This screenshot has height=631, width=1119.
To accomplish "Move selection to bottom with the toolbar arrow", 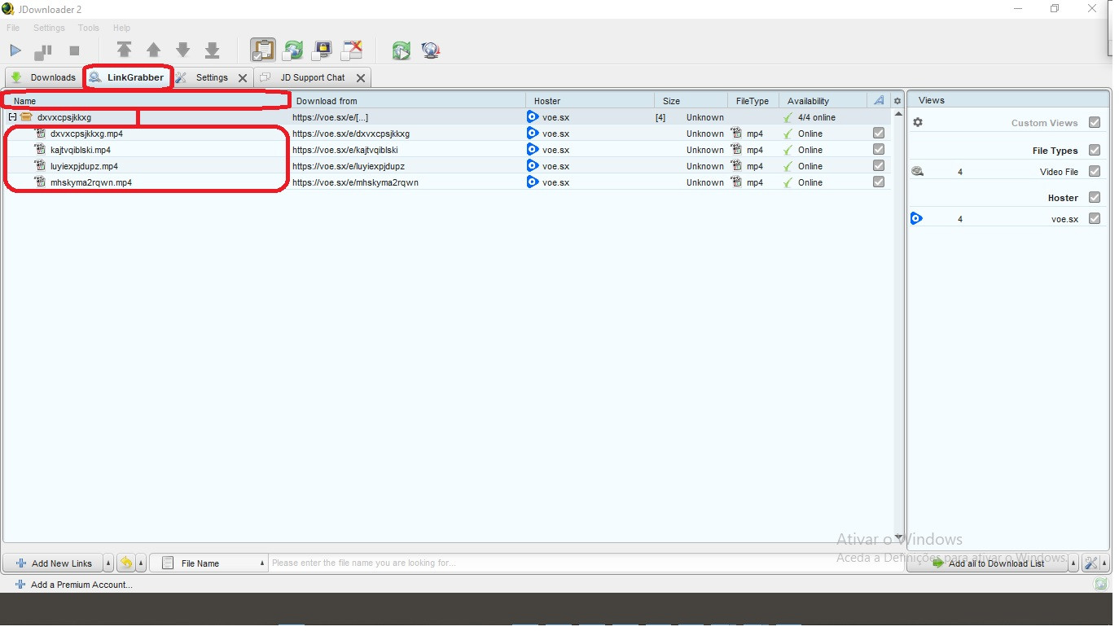I will (213, 50).
